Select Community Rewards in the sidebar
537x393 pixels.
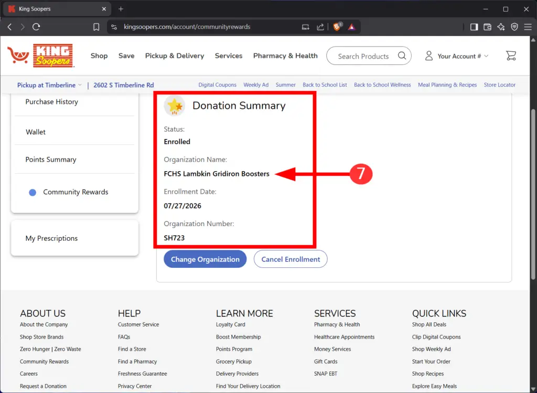point(74,192)
